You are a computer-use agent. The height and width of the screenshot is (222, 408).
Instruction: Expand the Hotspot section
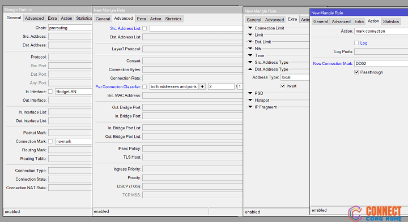[250, 100]
